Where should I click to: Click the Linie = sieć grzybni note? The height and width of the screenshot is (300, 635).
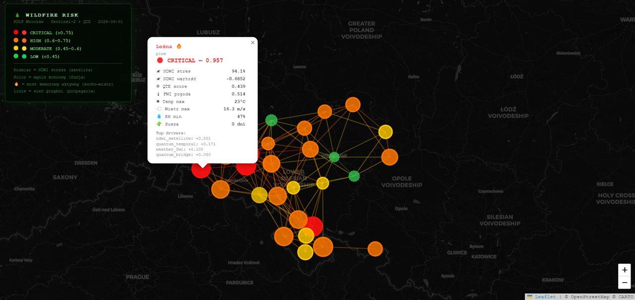click(54, 91)
